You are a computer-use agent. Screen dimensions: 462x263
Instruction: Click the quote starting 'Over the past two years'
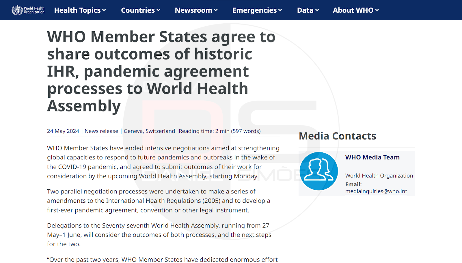162,260
